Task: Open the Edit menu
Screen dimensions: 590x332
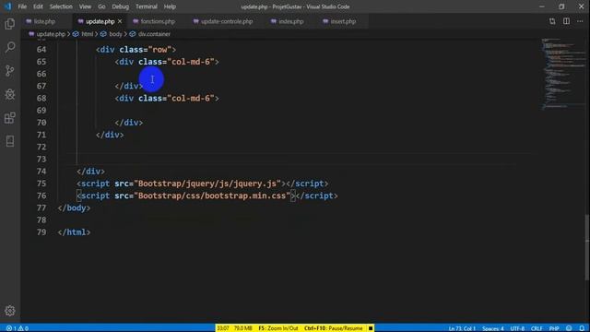Action: click(38, 6)
